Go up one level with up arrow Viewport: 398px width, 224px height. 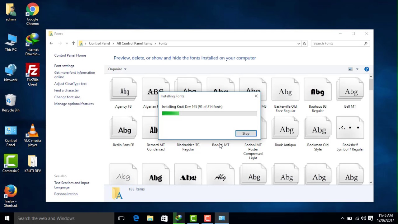(x=73, y=43)
